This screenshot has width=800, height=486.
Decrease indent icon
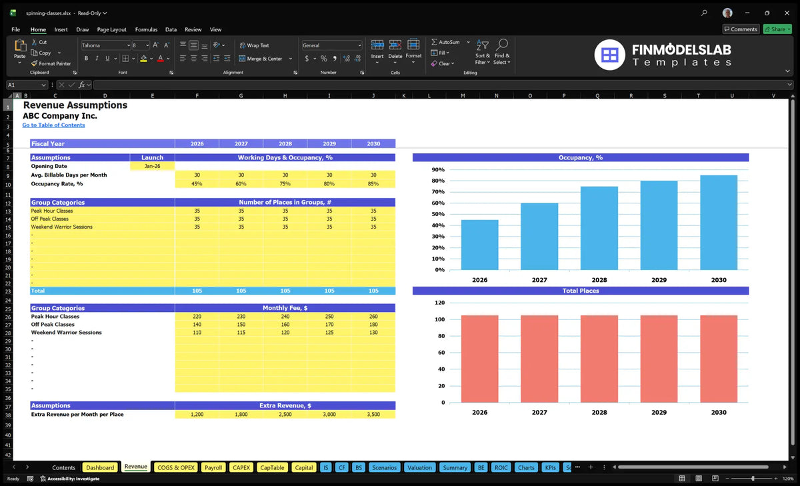(x=216, y=59)
